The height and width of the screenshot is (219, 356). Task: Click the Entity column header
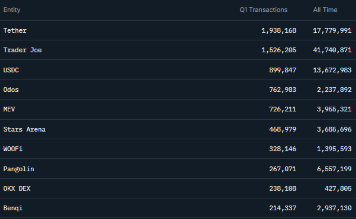point(12,10)
